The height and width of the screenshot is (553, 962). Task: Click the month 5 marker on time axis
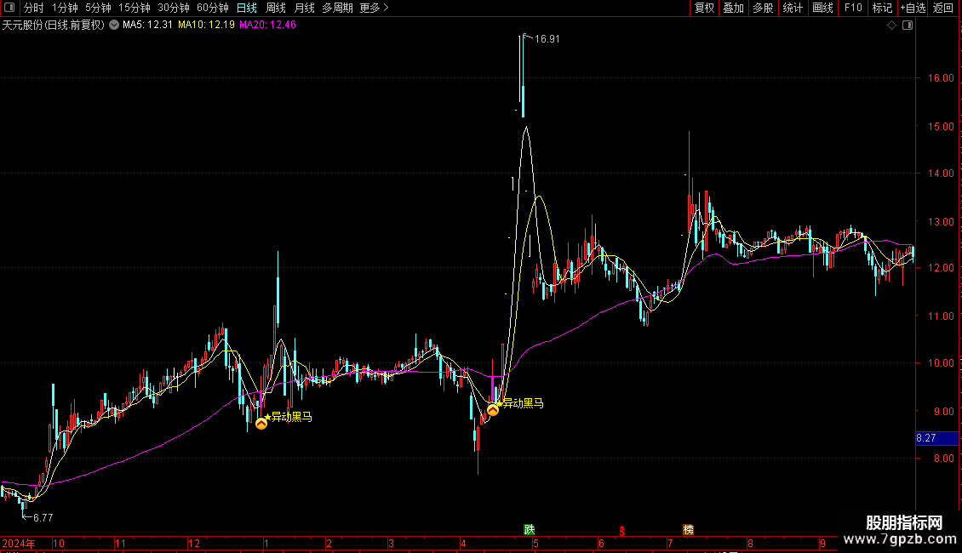tap(535, 544)
